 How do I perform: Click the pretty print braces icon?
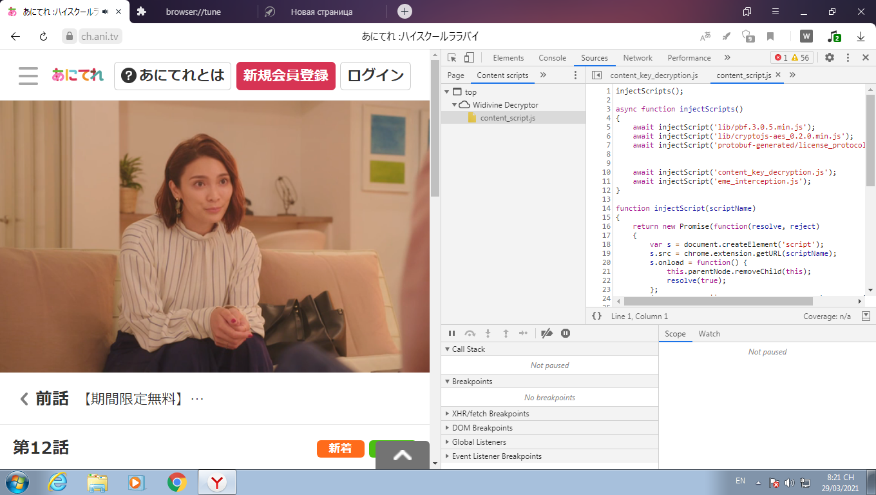tap(596, 316)
